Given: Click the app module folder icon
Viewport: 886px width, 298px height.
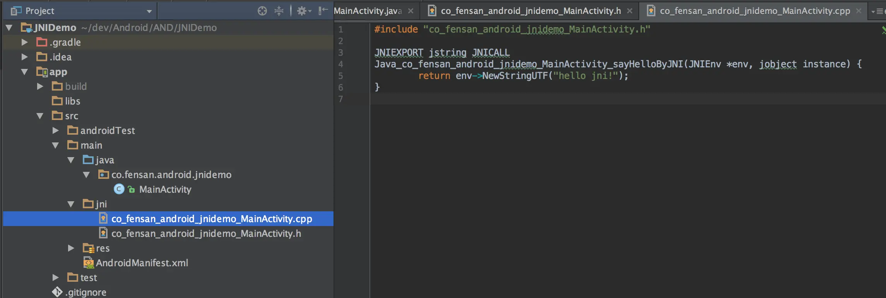Looking at the screenshot, I should (42, 72).
